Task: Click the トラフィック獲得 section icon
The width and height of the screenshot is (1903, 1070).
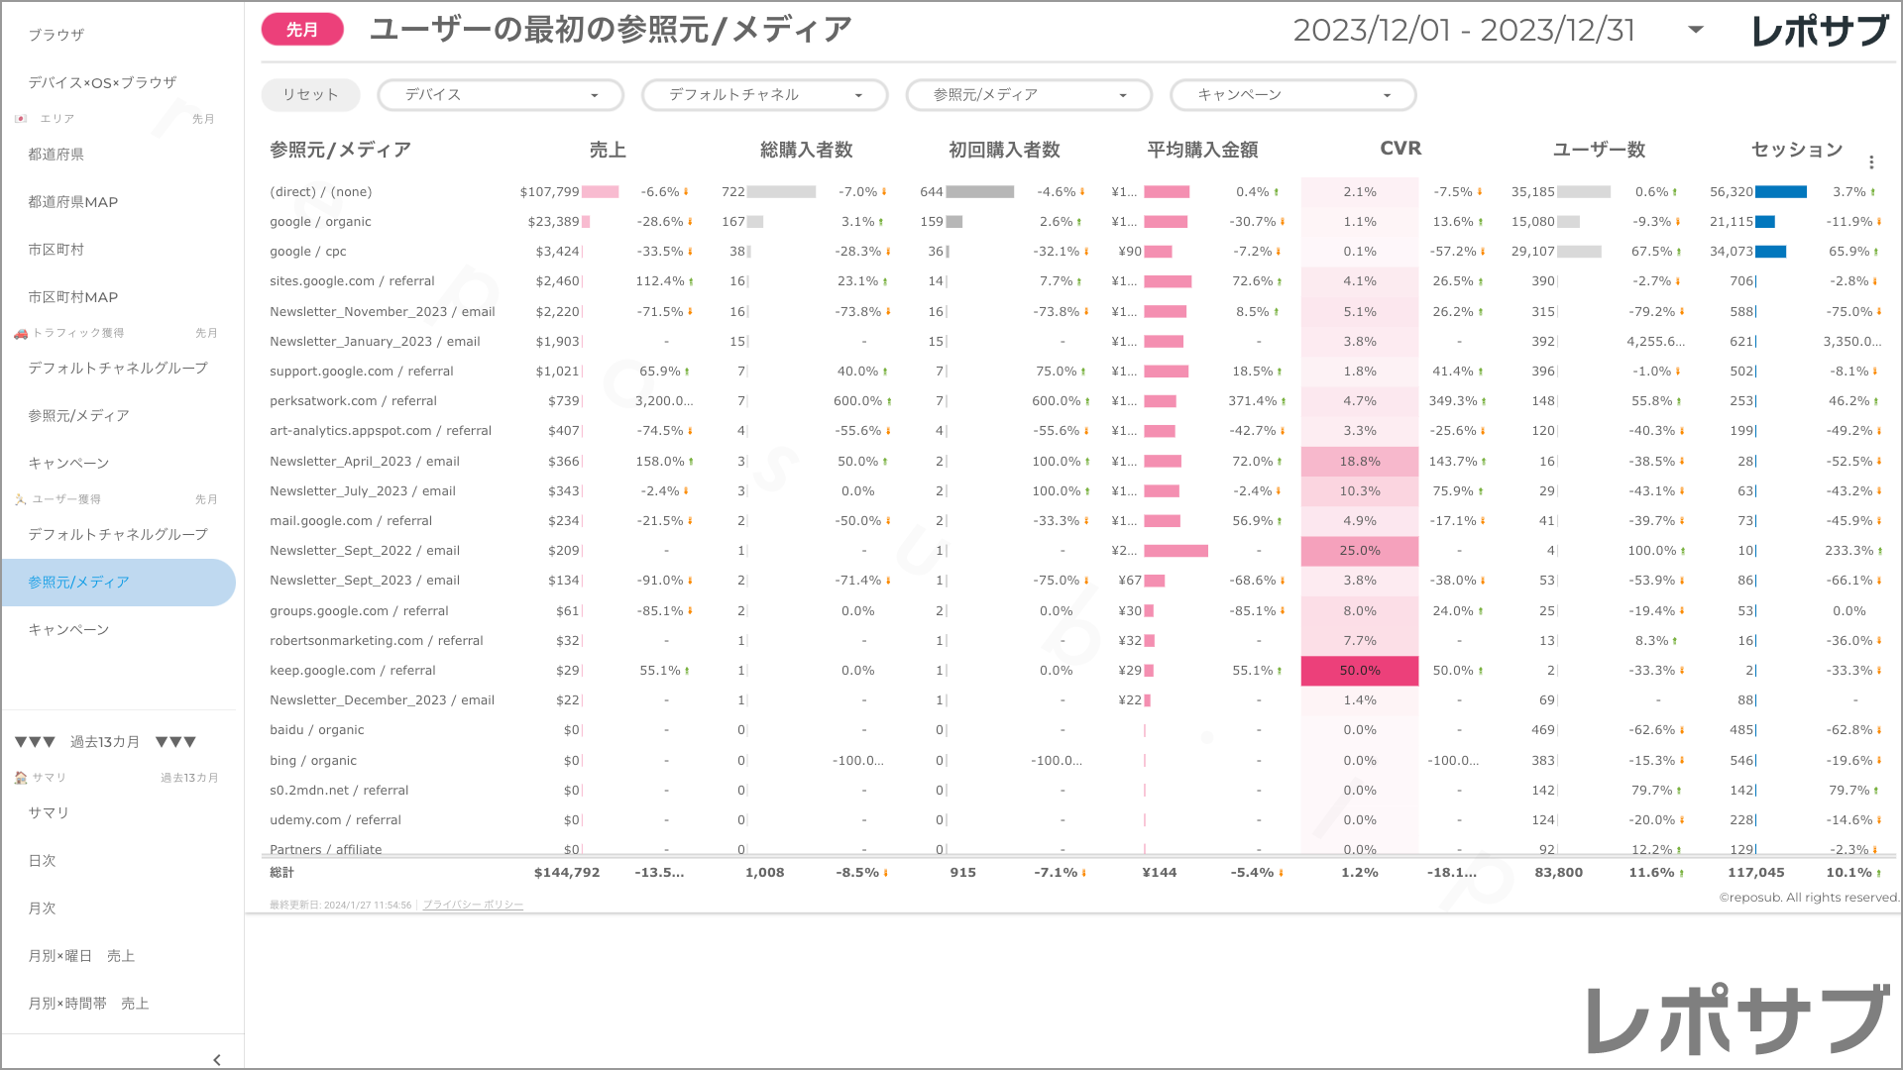Action: tap(21, 333)
